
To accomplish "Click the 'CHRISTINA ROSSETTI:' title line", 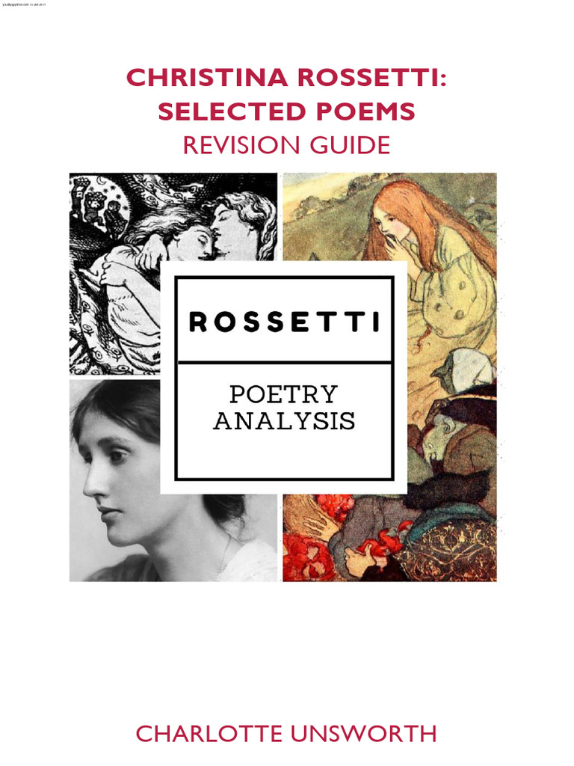I will pos(286,77).
